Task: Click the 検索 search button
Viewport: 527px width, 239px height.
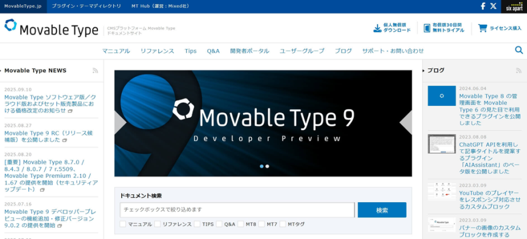Action: [x=382, y=210]
